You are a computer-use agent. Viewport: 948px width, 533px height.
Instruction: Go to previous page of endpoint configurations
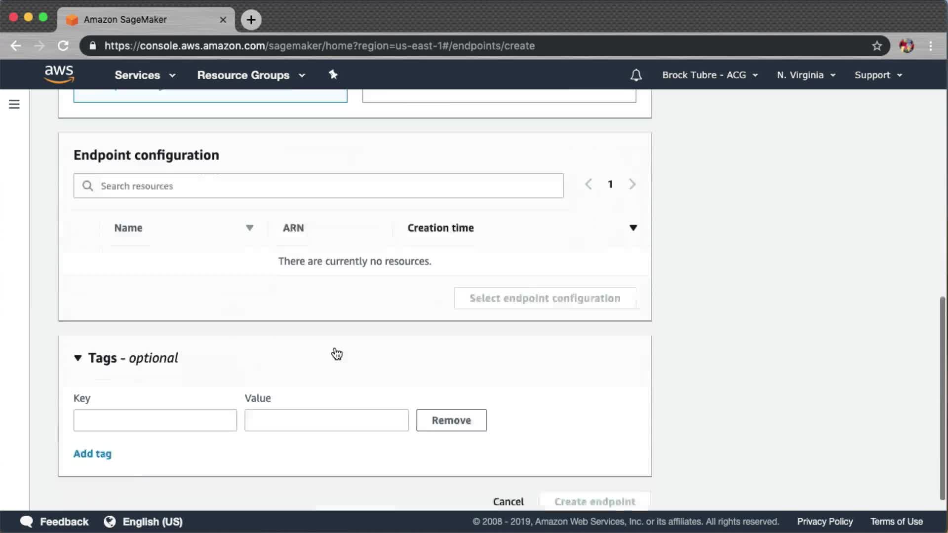tap(588, 184)
